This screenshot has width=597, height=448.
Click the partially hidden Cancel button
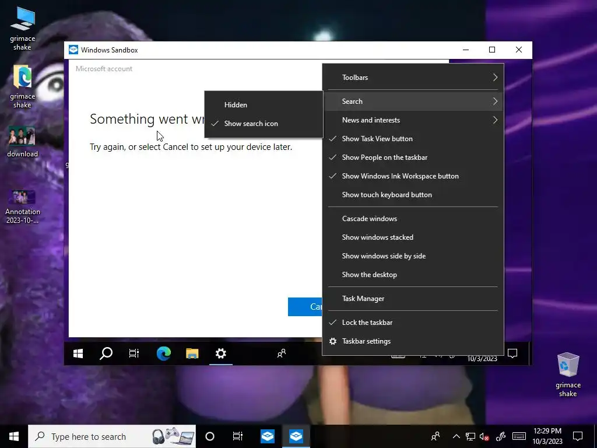coord(305,307)
